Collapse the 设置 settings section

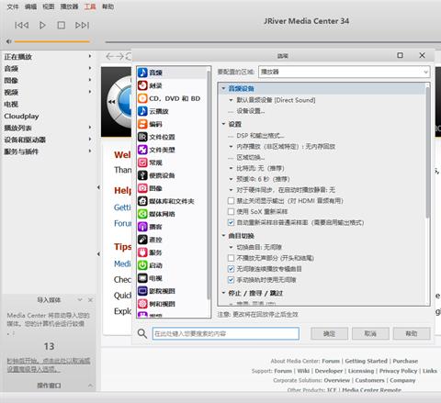pyautogui.click(x=223, y=124)
